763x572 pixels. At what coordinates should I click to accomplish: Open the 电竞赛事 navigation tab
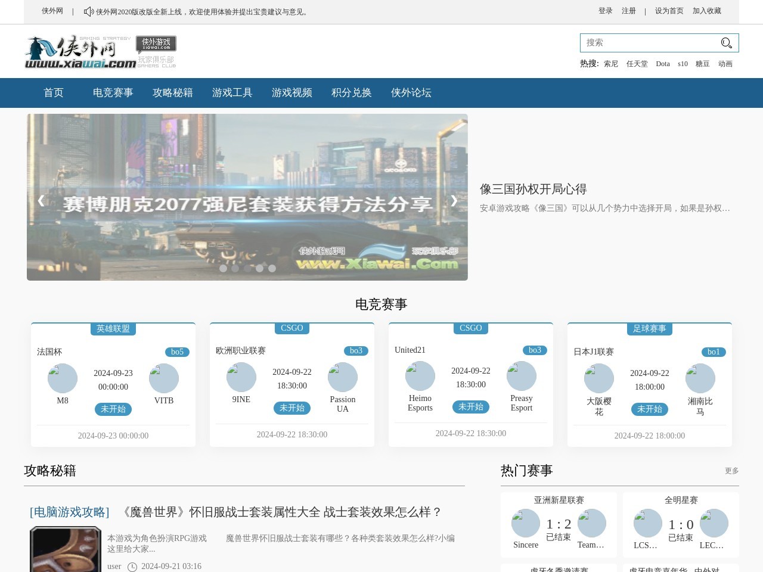(x=113, y=93)
